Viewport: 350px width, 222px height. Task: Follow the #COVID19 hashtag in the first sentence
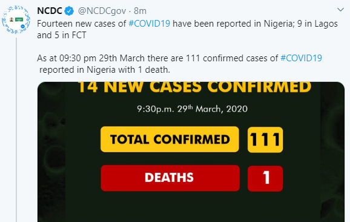150,24
